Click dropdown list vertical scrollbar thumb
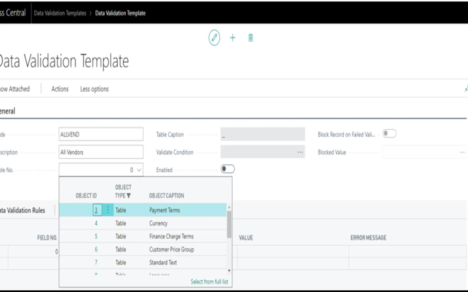 point(229,224)
